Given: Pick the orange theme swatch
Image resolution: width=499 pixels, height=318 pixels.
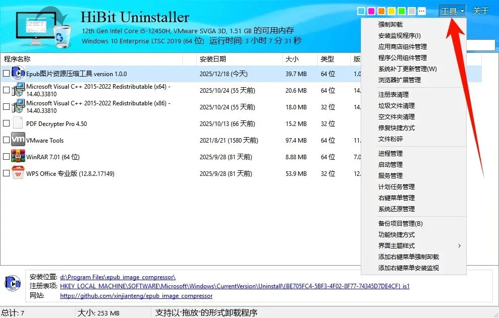Looking at the screenshot, I should (381, 11).
